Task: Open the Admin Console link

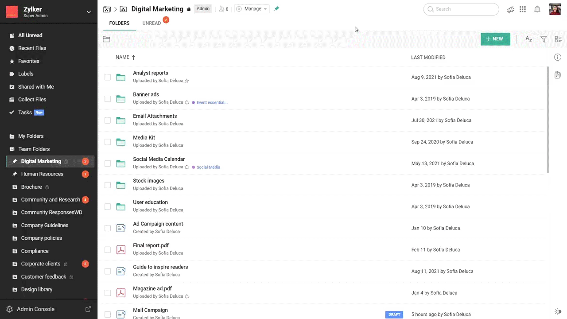Action: click(35, 309)
